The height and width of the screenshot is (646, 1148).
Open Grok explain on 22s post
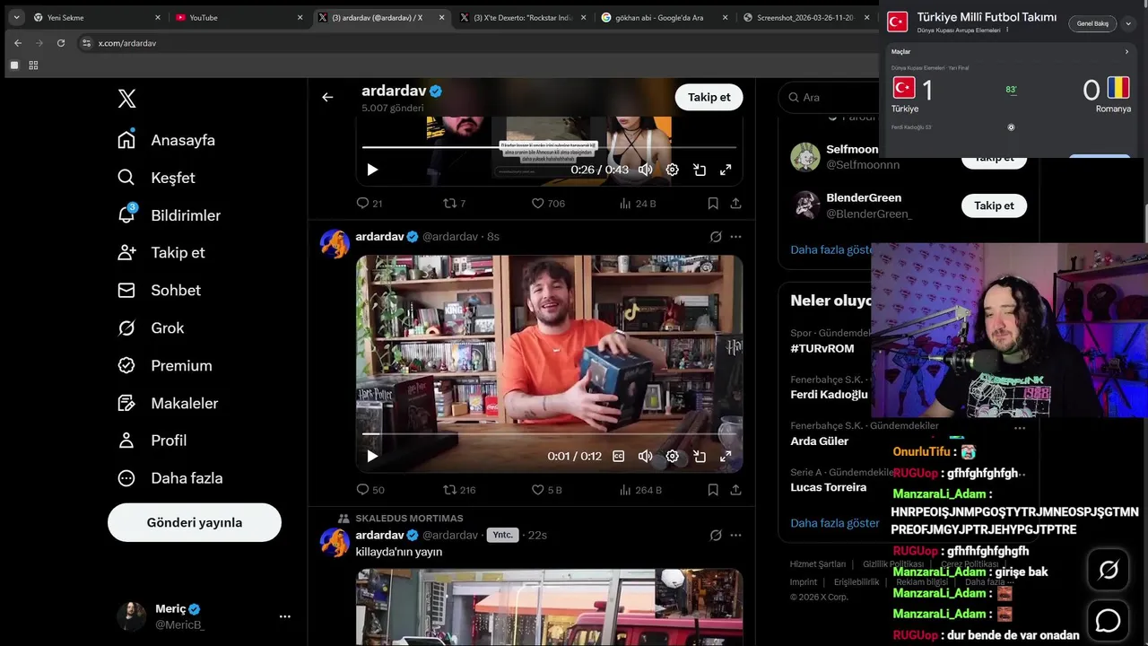pos(716,535)
